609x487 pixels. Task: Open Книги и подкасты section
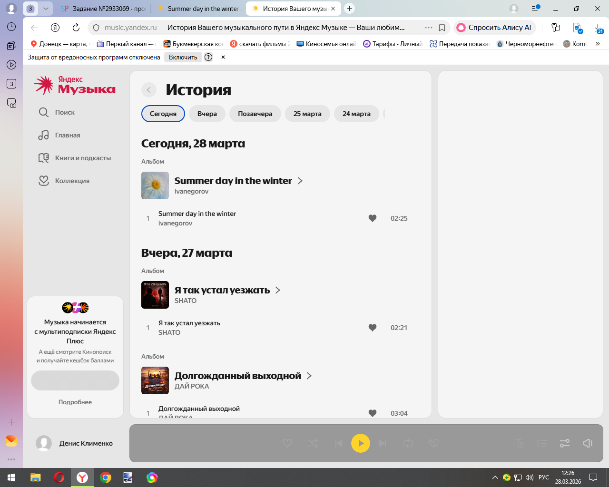tap(75, 158)
